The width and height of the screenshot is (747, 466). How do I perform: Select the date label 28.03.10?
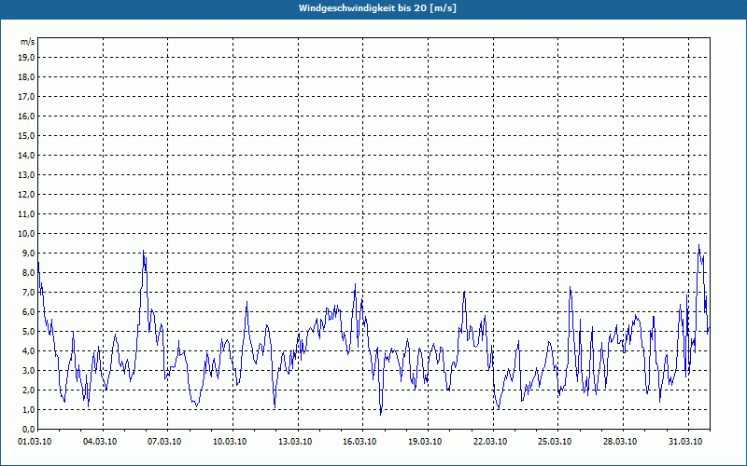point(620,442)
